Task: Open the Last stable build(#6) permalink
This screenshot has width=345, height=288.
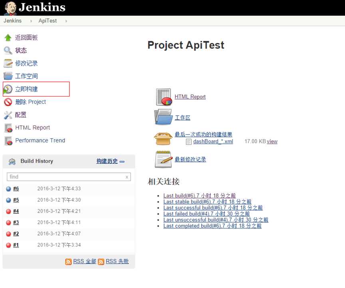Action: click(207, 201)
